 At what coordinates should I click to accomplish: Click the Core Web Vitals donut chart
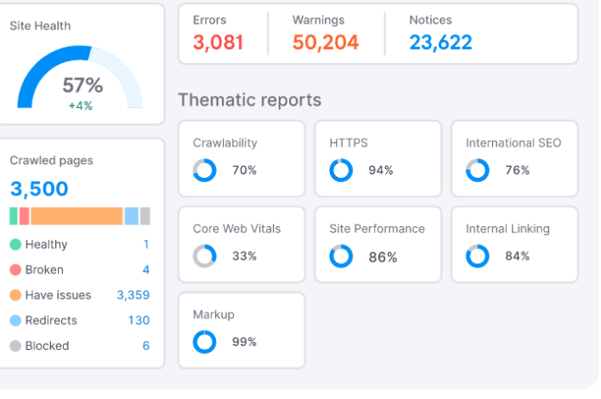[x=205, y=256]
